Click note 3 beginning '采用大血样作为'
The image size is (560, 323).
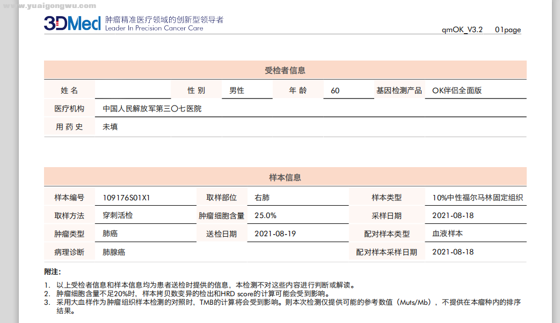point(288,306)
